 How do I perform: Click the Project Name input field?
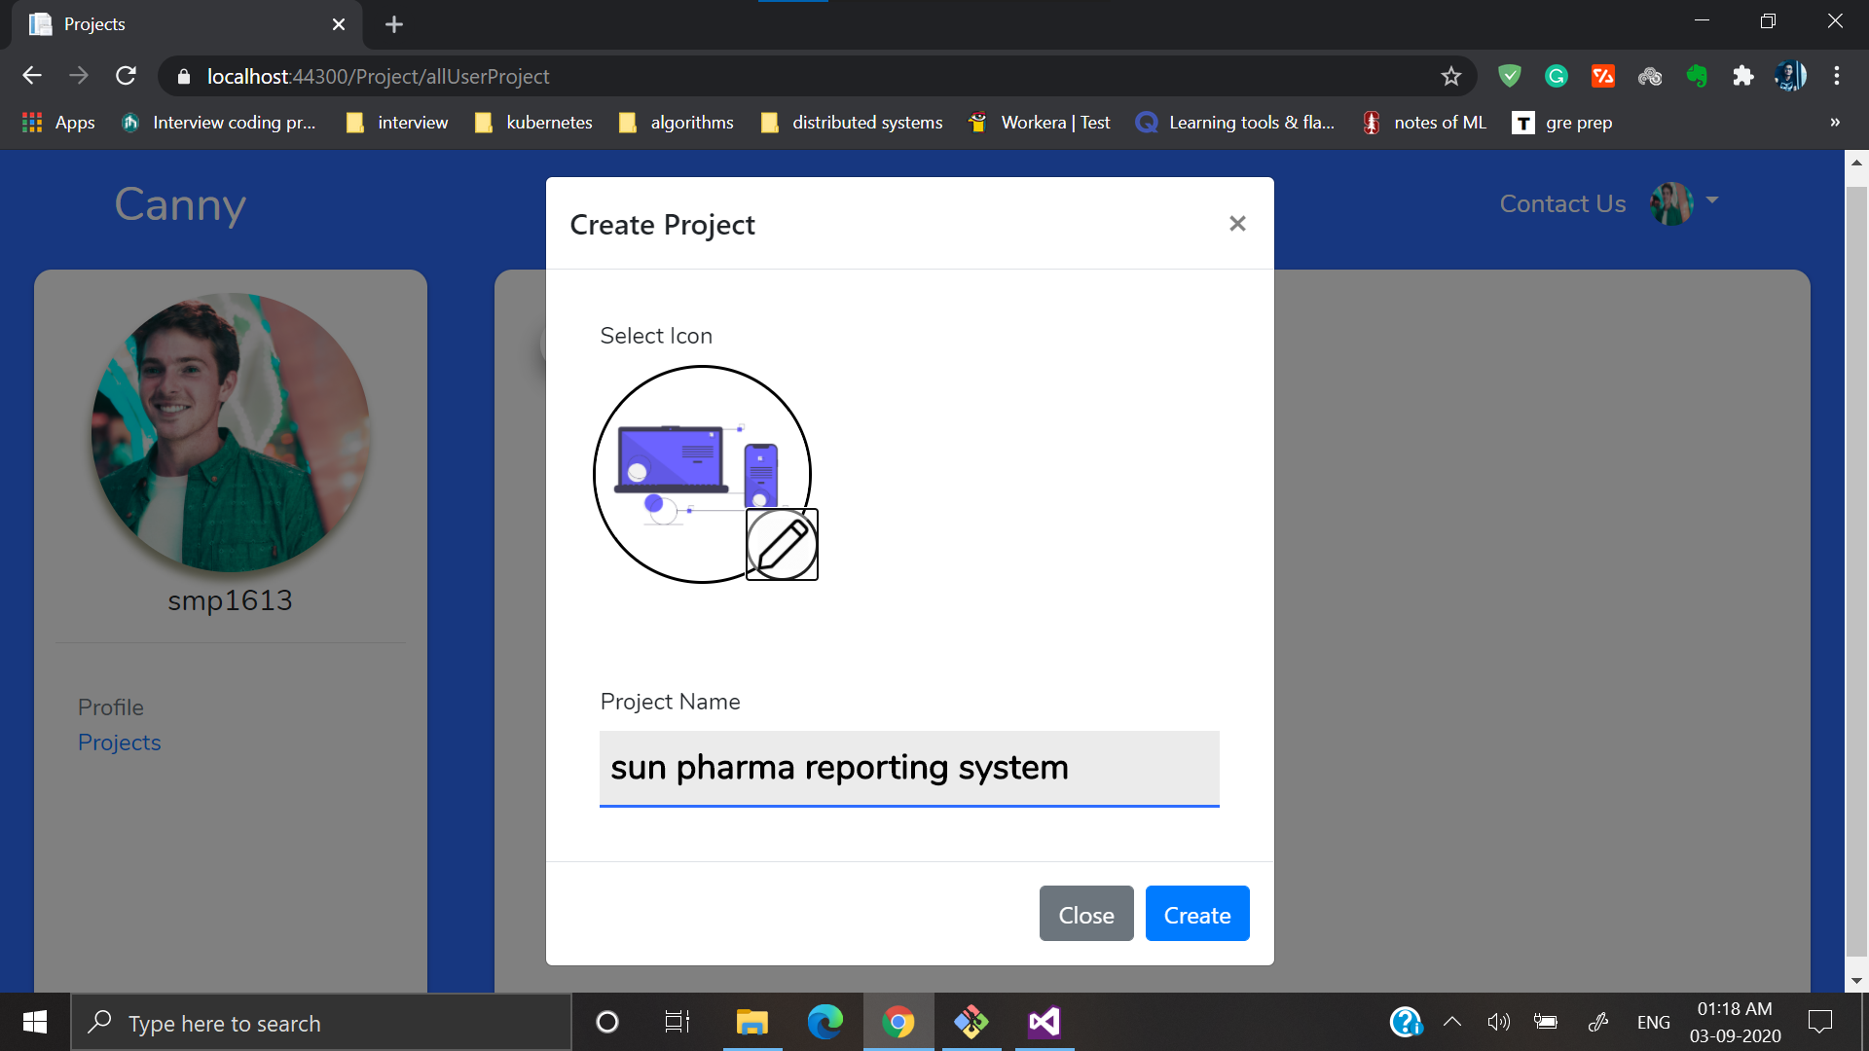908,768
